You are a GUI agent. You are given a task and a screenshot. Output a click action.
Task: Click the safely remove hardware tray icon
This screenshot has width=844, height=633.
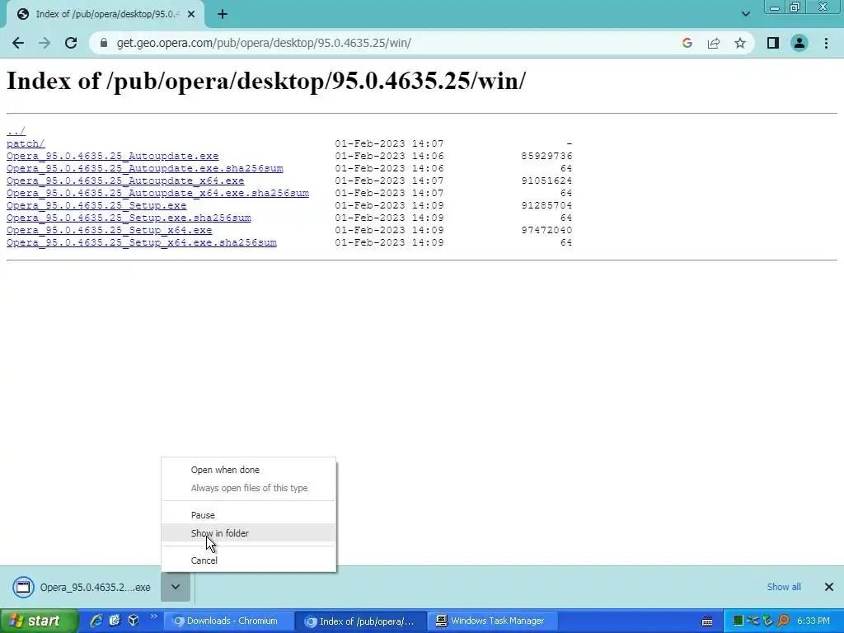(x=768, y=621)
